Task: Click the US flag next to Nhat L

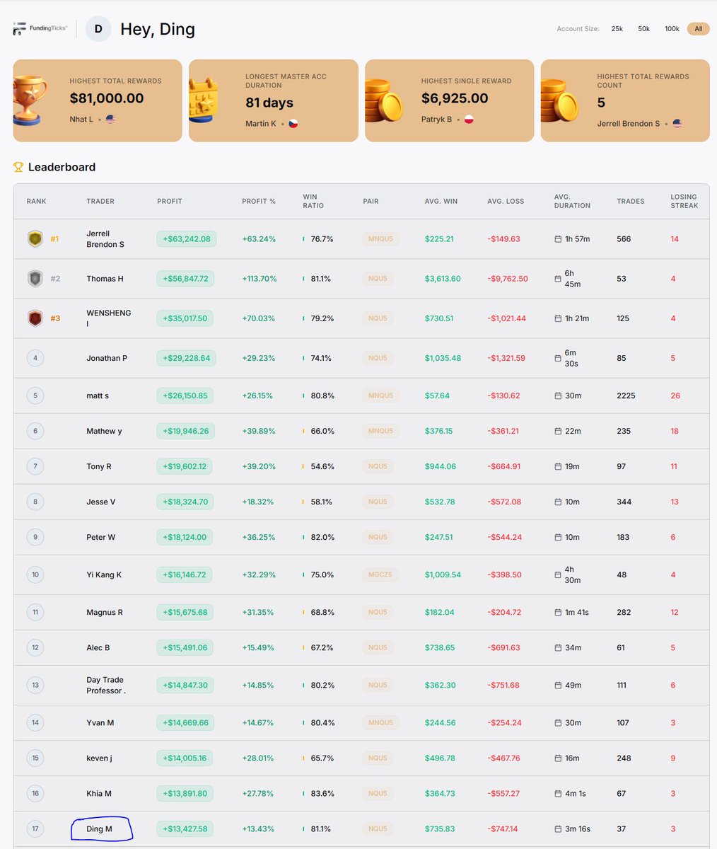Action: [x=110, y=120]
